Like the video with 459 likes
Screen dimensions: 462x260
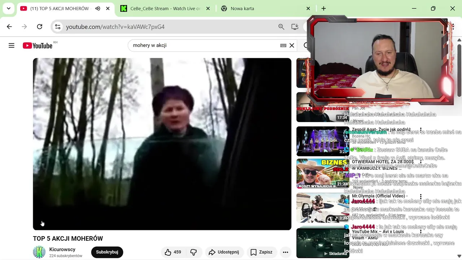click(x=173, y=252)
